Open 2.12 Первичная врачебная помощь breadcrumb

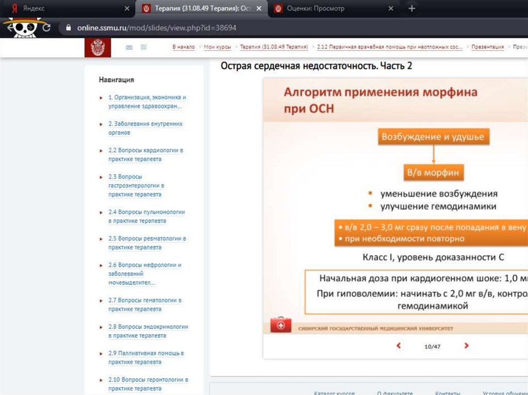(390, 47)
